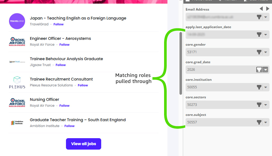Click the filter icon for Email Address
This screenshot has width=272, height=156.
[259, 17]
